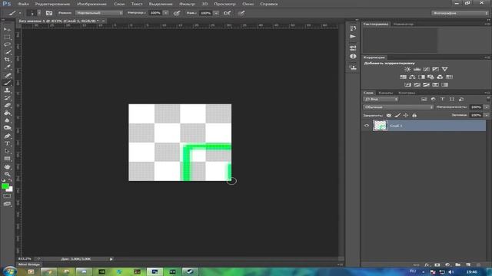Add a Channel Mixer adjustment

440,77
